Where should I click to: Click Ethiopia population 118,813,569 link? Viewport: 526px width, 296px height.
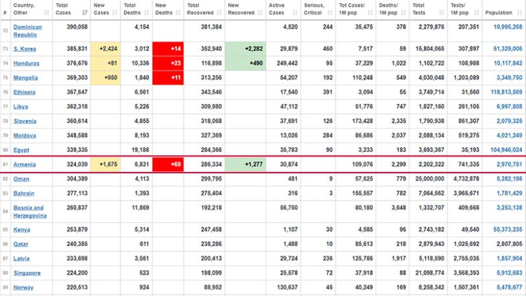(x=506, y=92)
